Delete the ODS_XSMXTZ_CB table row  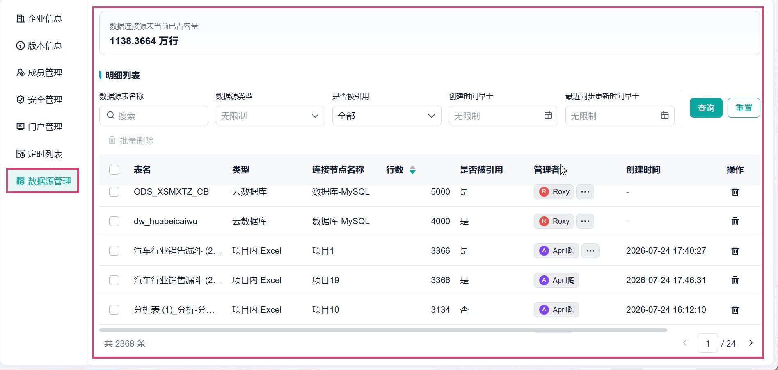click(x=735, y=192)
